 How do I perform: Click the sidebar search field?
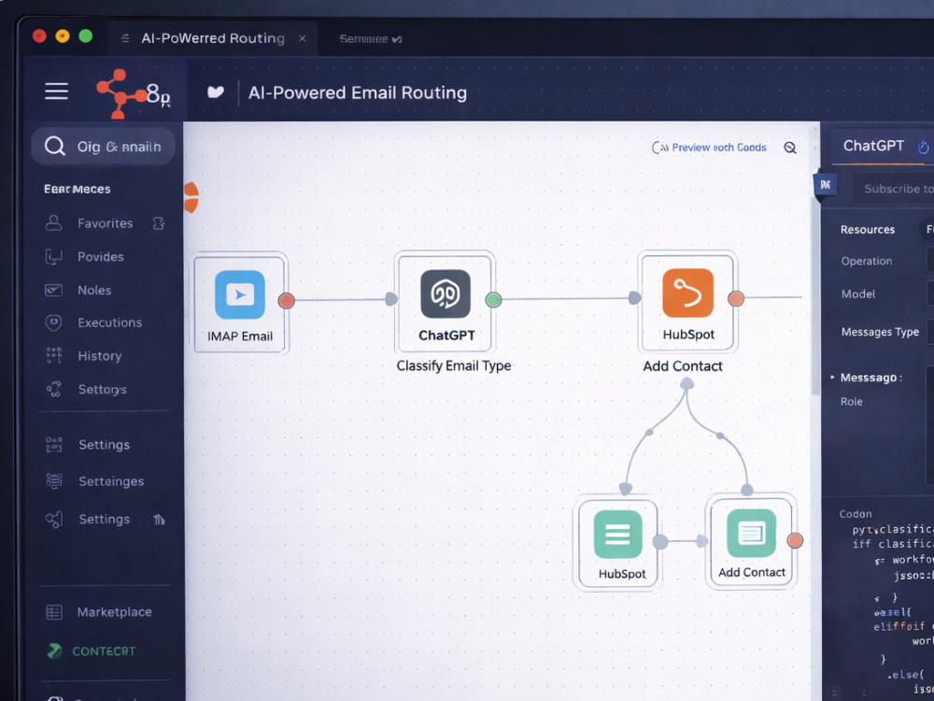click(103, 147)
